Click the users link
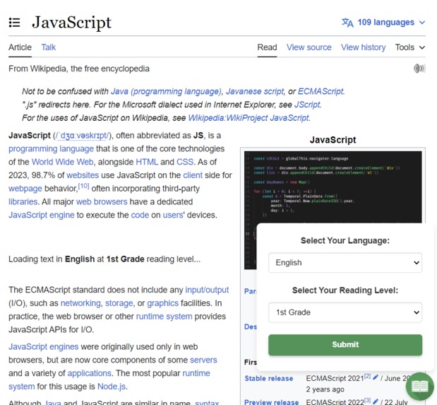 (173, 215)
